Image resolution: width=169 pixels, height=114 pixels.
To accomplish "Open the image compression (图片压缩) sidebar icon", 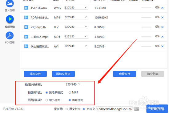I will click(x=10, y=4).
